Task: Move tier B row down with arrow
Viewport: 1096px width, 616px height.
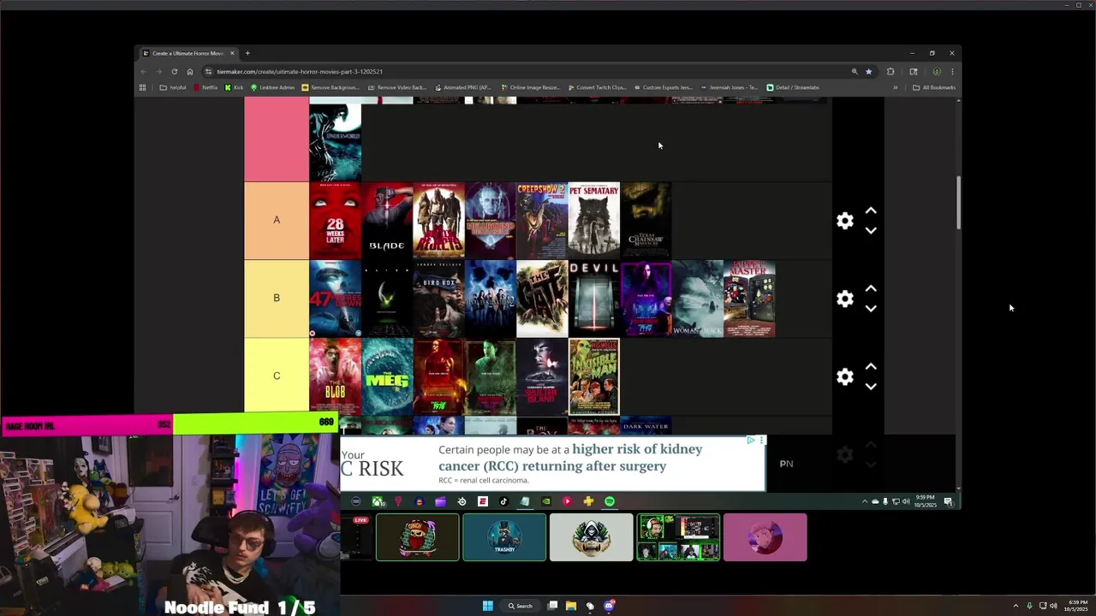Action: coord(871,308)
